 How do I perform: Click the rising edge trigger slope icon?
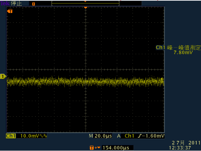pyautogui.click(x=139, y=136)
